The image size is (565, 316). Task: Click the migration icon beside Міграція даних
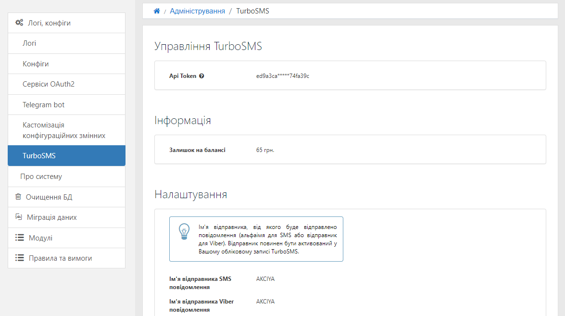pos(19,217)
